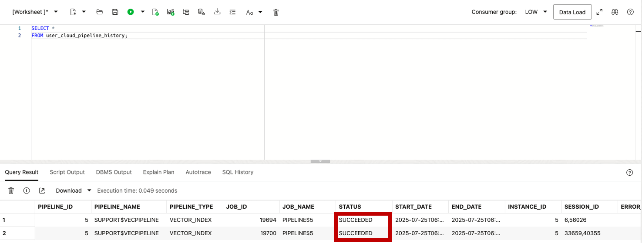Open the Consumer group LOW dropdown
642x243 pixels.
tap(536, 12)
